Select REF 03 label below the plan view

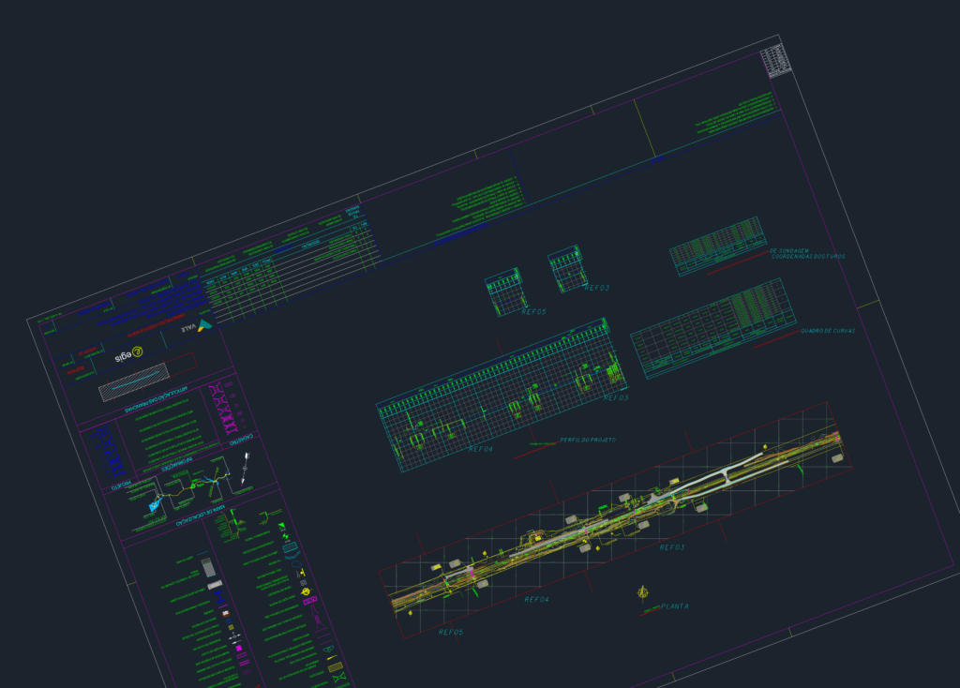coord(671,547)
